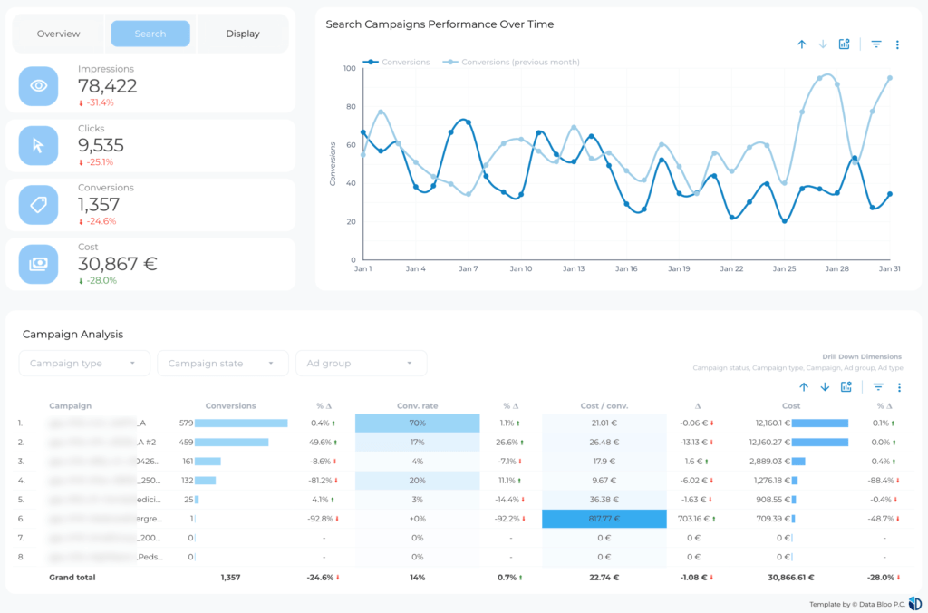Click the drill down arrow above the line chart
Image resolution: width=928 pixels, height=613 pixels.
tap(823, 44)
